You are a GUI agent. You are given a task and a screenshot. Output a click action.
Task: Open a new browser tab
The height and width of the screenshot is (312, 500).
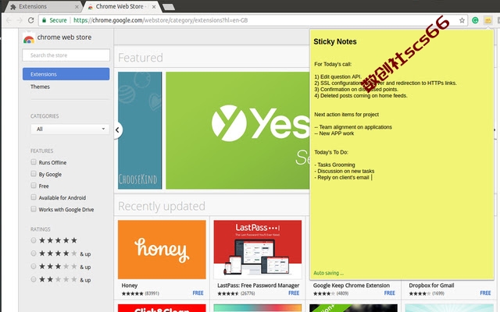[169, 7]
